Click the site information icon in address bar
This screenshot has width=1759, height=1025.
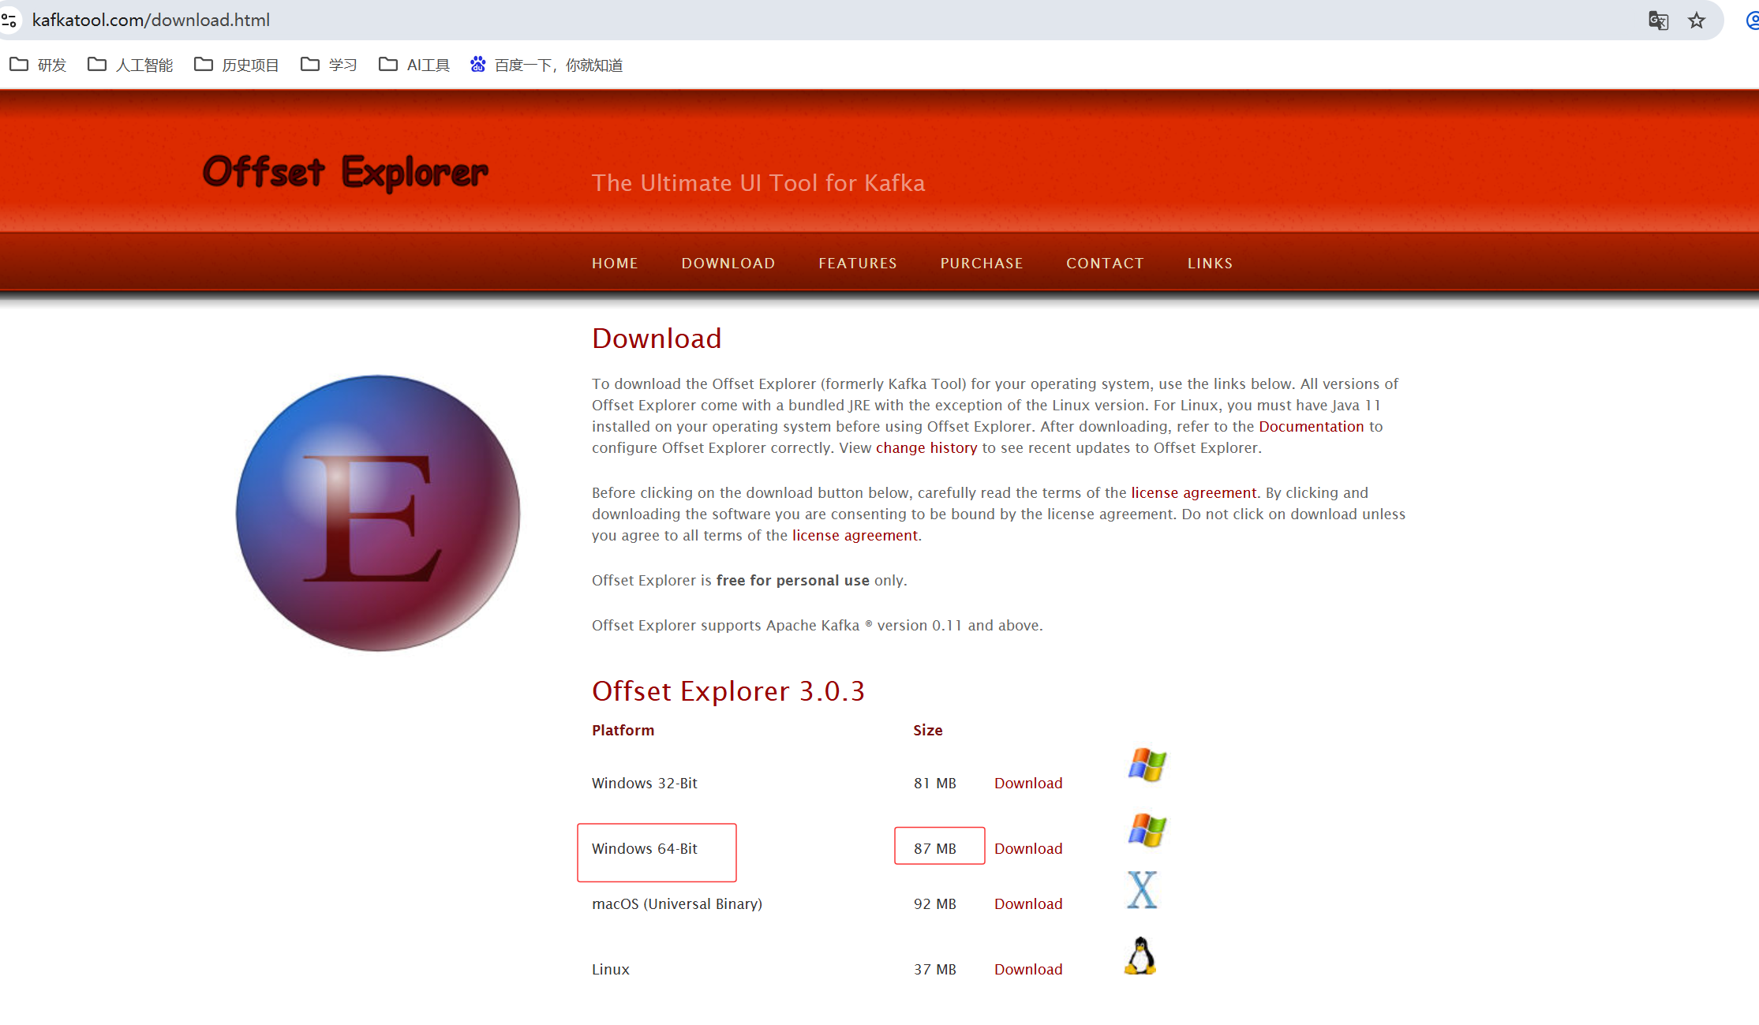(x=9, y=21)
